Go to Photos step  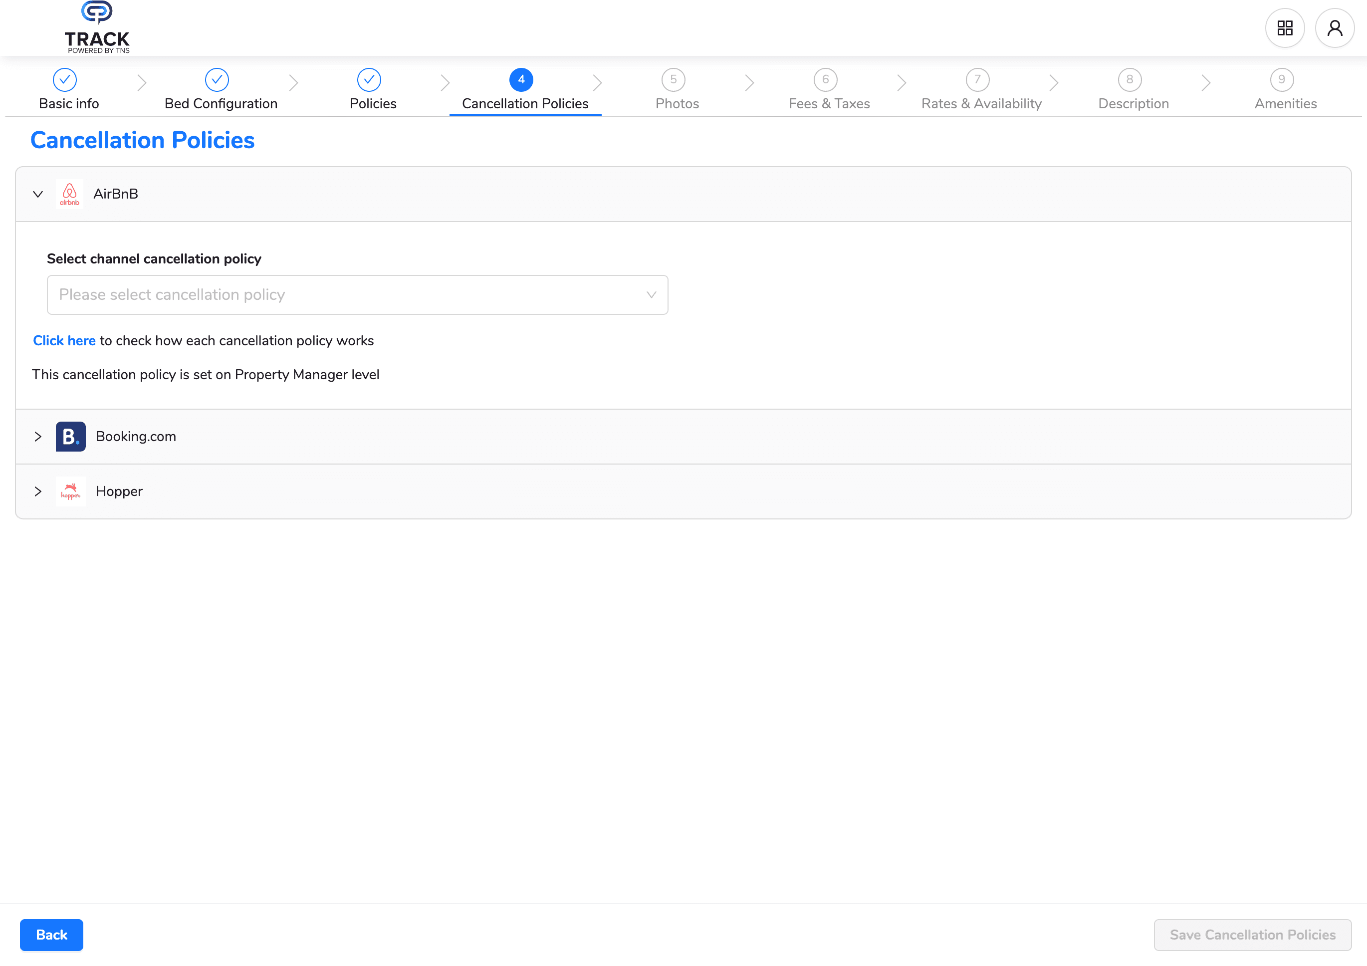point(678,104)
